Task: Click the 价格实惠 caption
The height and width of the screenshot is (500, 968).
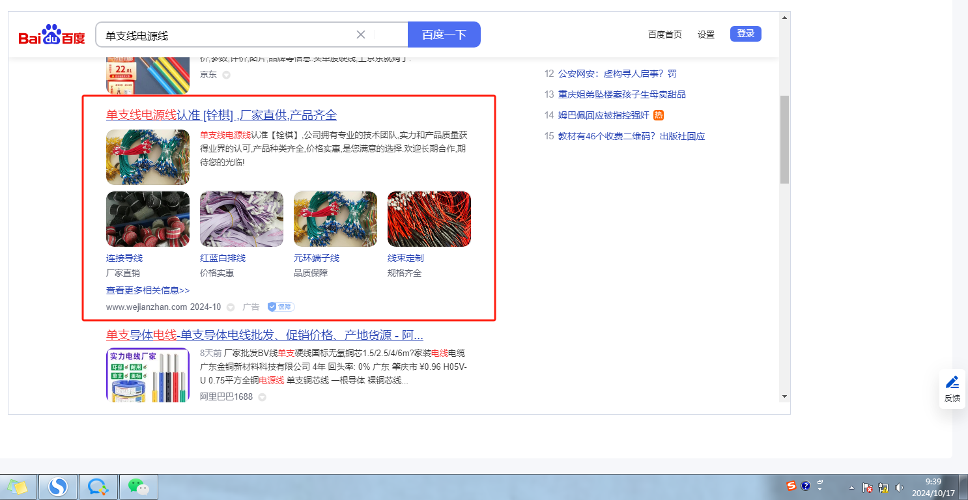Action: point(217,273)
